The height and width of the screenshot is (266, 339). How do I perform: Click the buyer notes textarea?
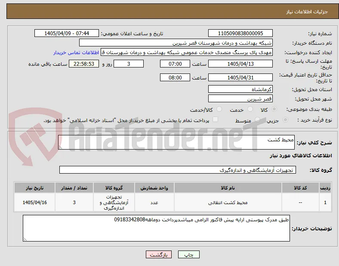coord(156,228)
